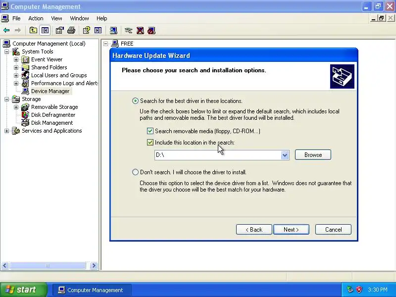This screenshot has width=396, height=297.
Task: Expand the Shared Folders node
Action: tap(16, 67)
